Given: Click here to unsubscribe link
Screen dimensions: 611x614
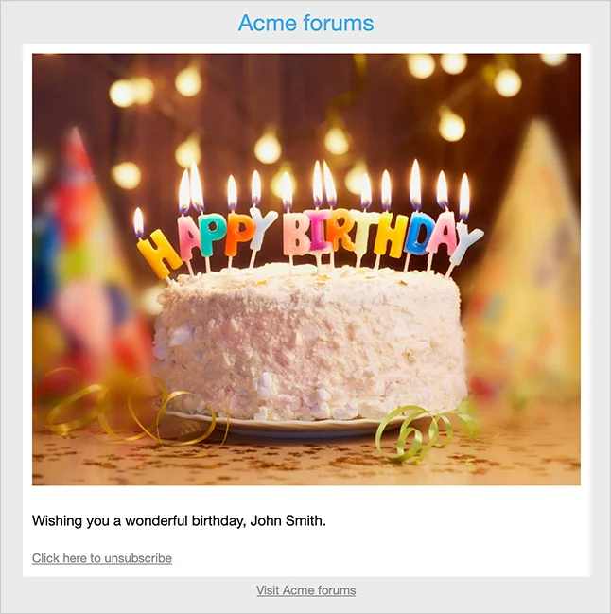Looking at the screenshot, I should [x=102, y=558].
